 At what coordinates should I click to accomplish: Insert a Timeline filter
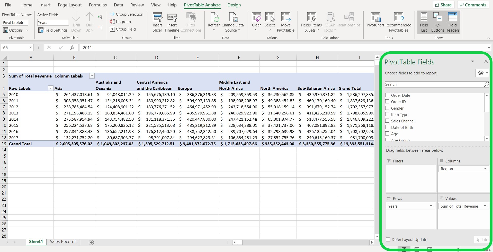171,22
